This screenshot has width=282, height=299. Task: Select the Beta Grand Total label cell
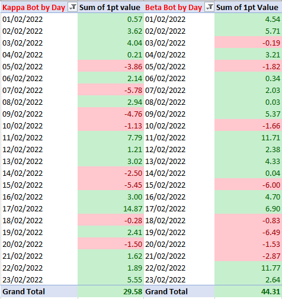180,291
